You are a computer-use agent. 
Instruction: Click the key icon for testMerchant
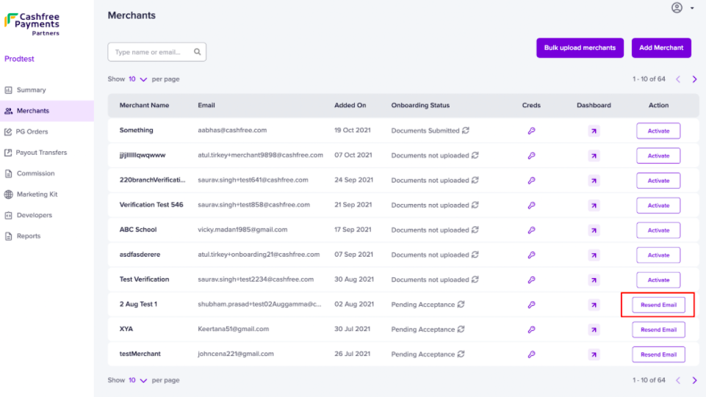[x=531, y=354]
